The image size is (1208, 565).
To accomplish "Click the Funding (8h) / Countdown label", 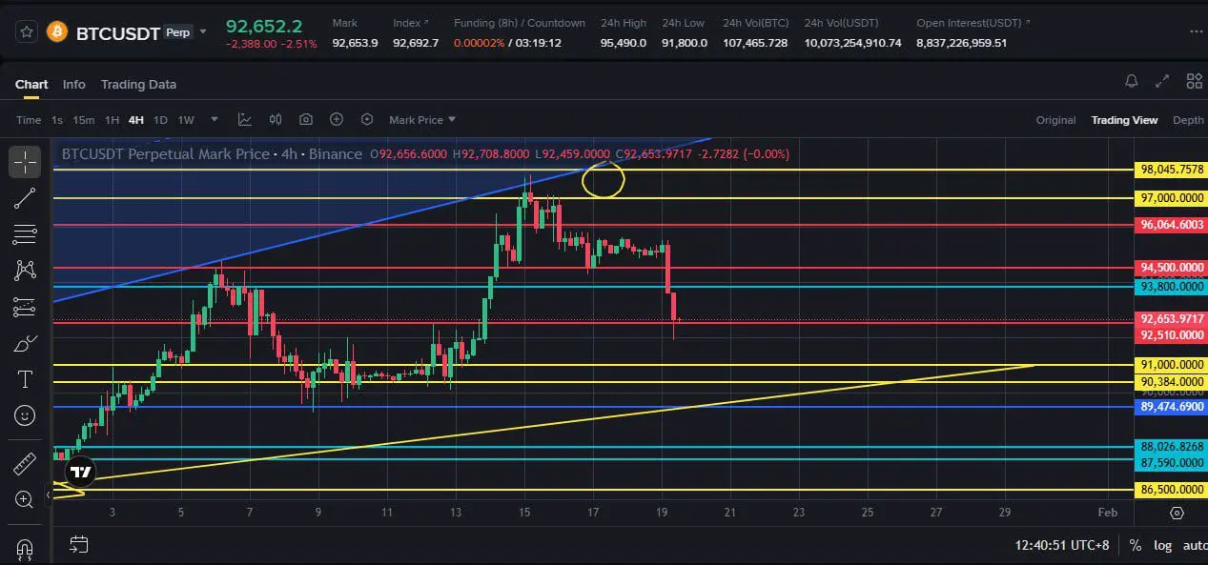I will click(520, 23).
